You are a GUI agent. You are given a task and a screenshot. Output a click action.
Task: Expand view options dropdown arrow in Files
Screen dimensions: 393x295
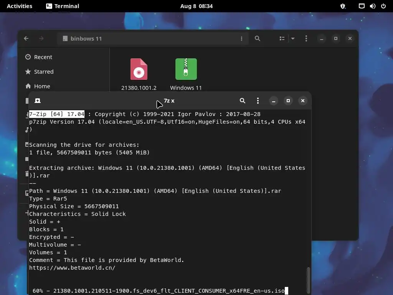click(293, 38)
